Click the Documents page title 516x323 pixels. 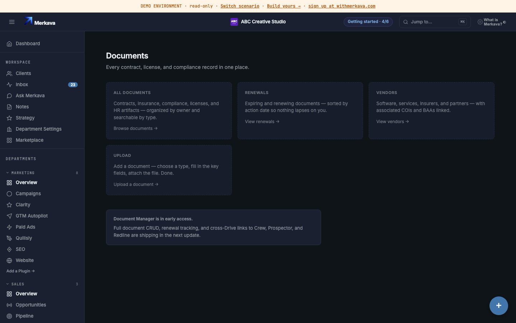point(127,56)
